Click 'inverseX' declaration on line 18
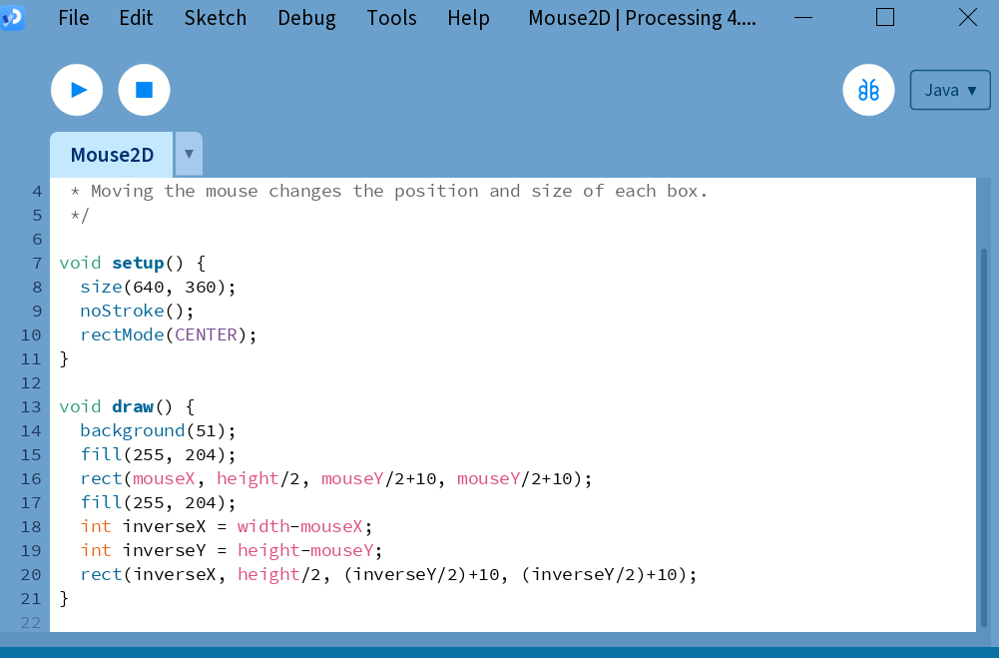This screenshot has height=658, width=999. click(164, 526)
